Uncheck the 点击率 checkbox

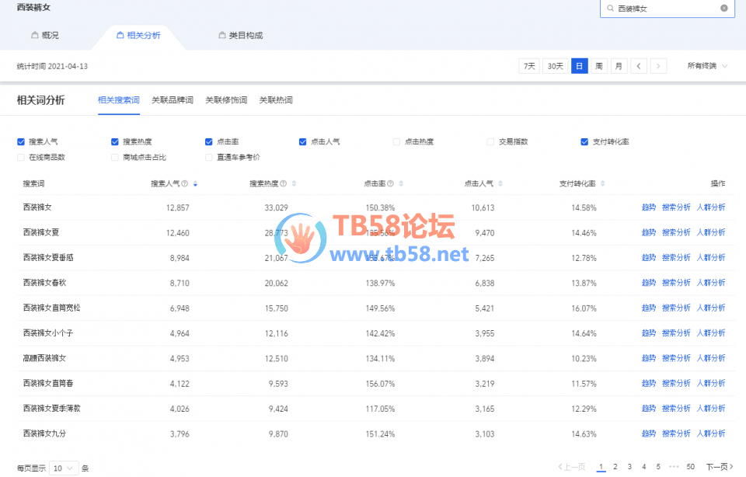point(208,141)
